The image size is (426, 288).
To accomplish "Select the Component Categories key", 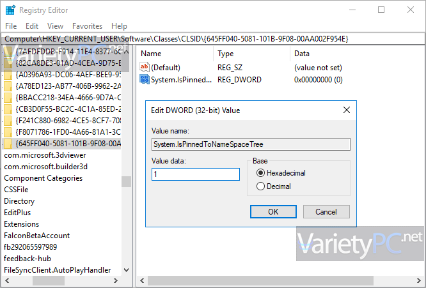I will coord(43,178).
